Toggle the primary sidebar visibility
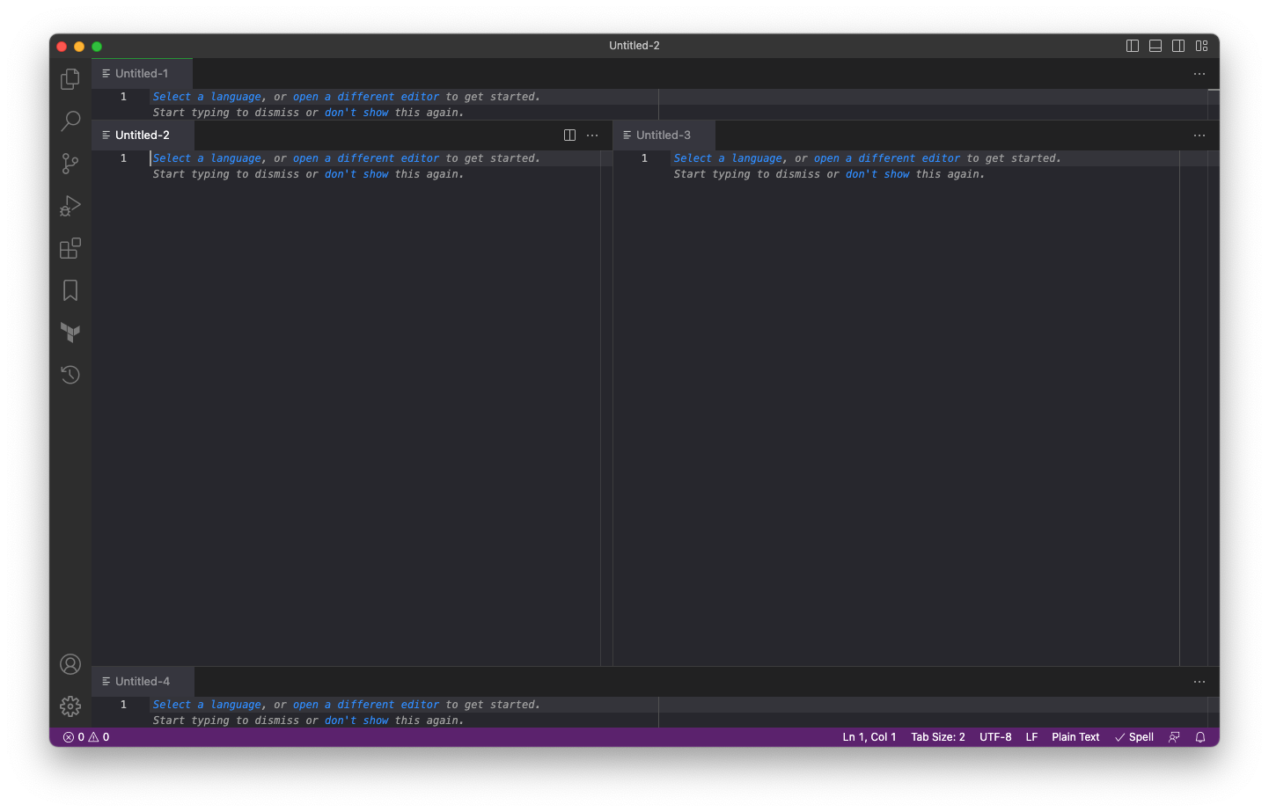The height and width of the screenshot is (812, 1269). [1133, 45]
